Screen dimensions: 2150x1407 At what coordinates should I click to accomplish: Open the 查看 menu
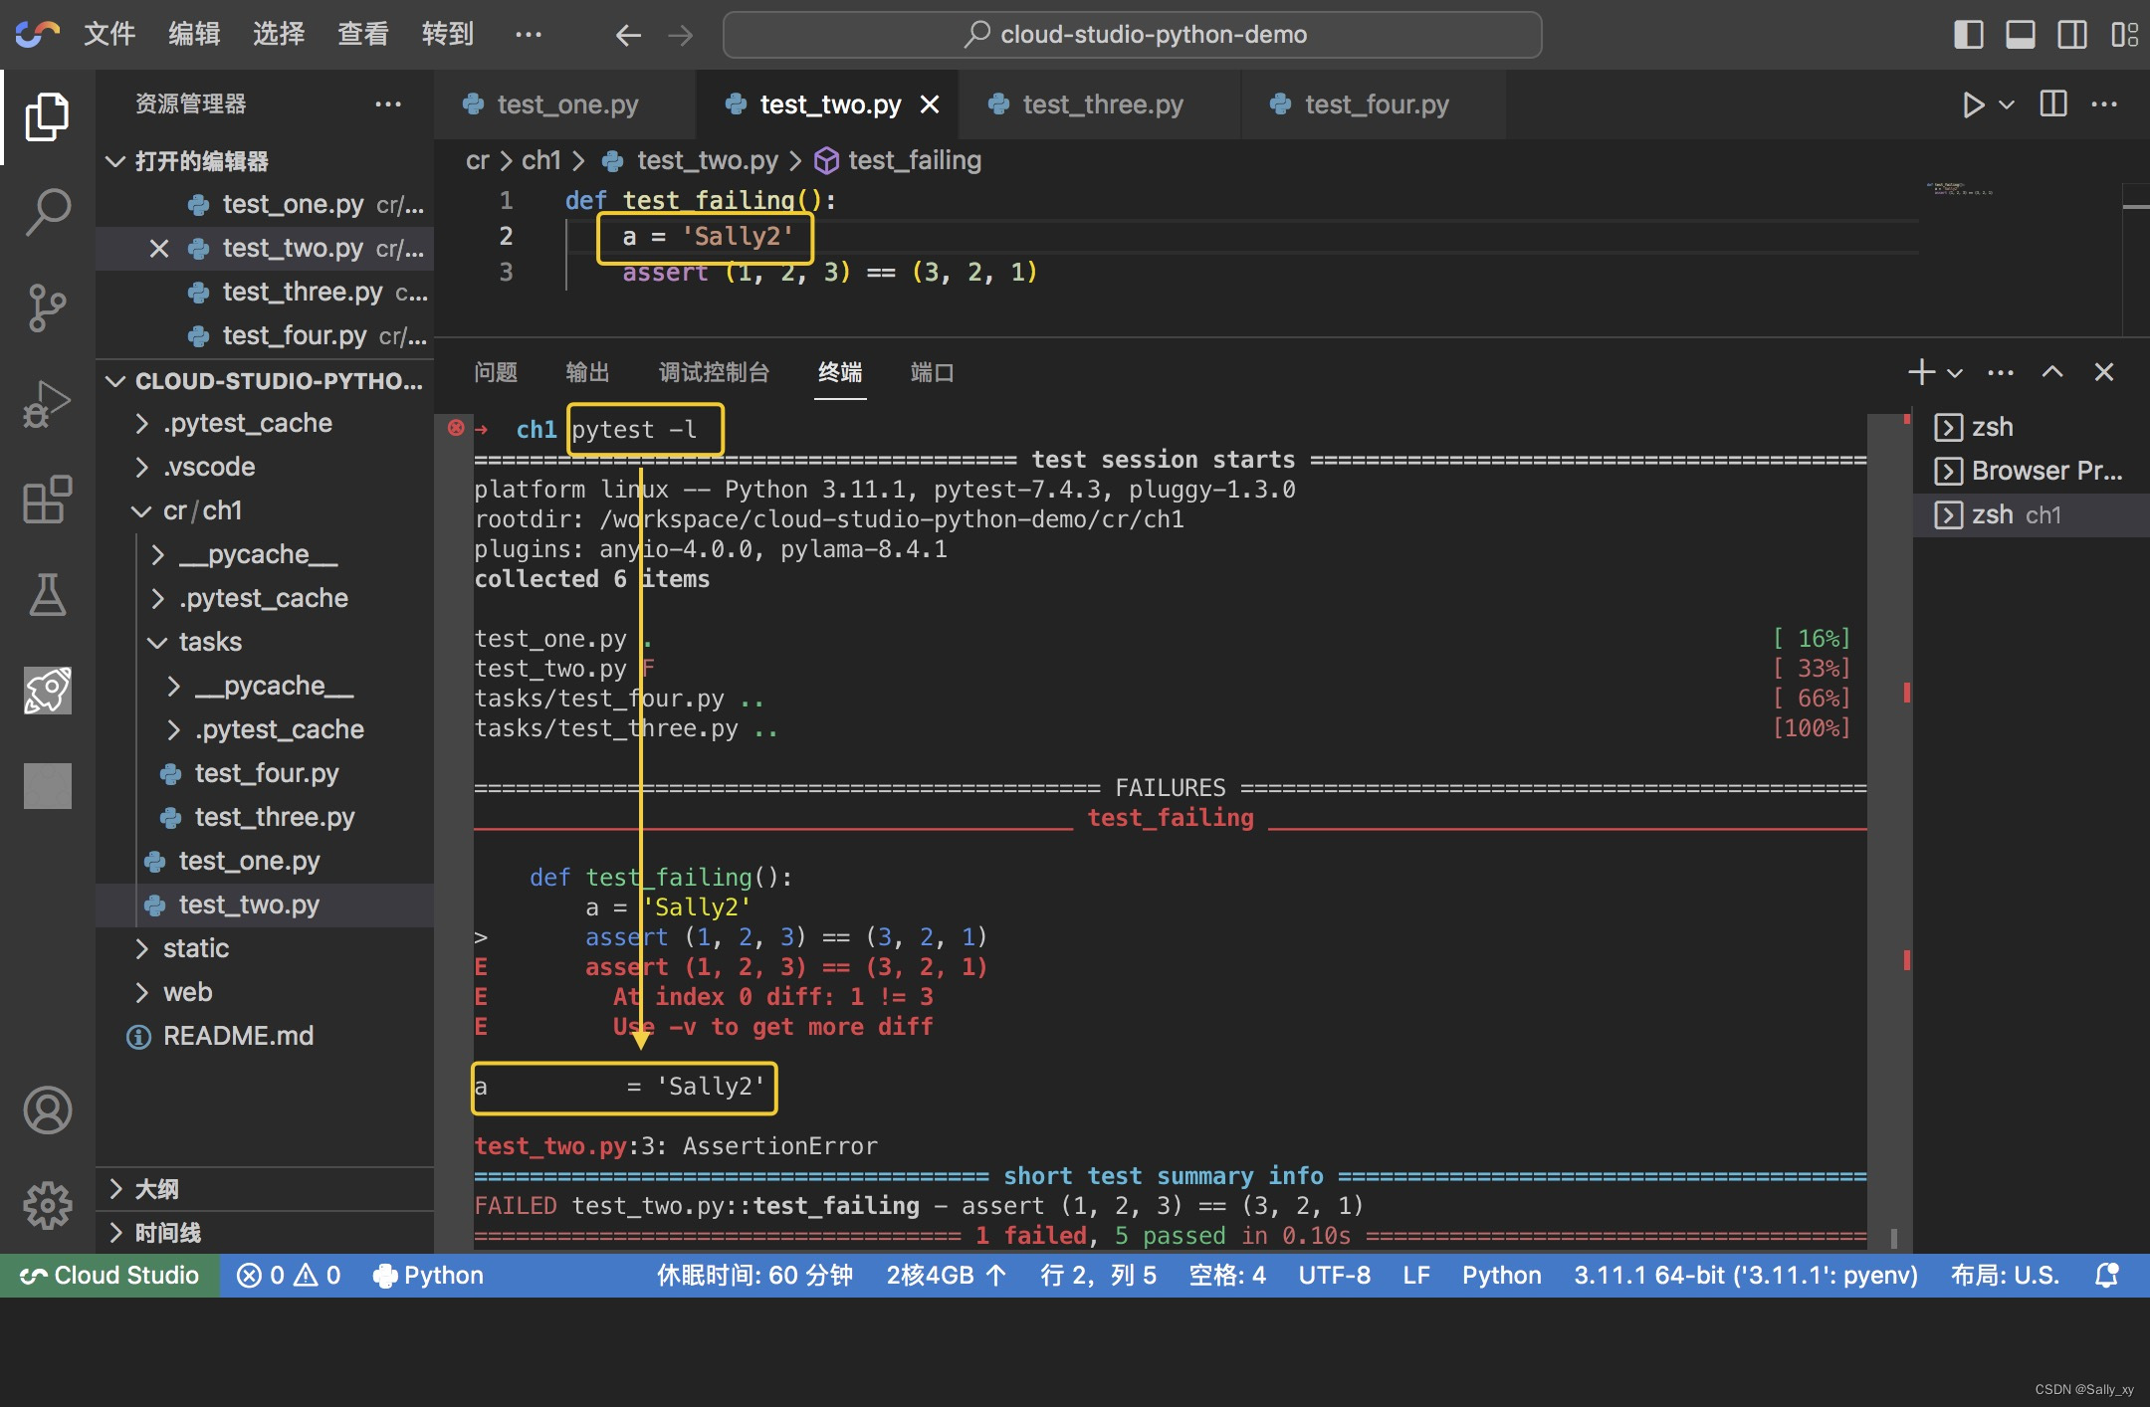coord(363,35)
